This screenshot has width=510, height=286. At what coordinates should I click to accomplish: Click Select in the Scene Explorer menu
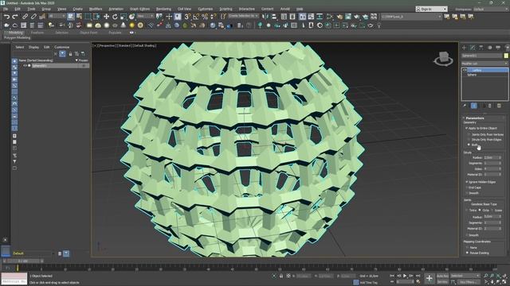tap(19, 47)
